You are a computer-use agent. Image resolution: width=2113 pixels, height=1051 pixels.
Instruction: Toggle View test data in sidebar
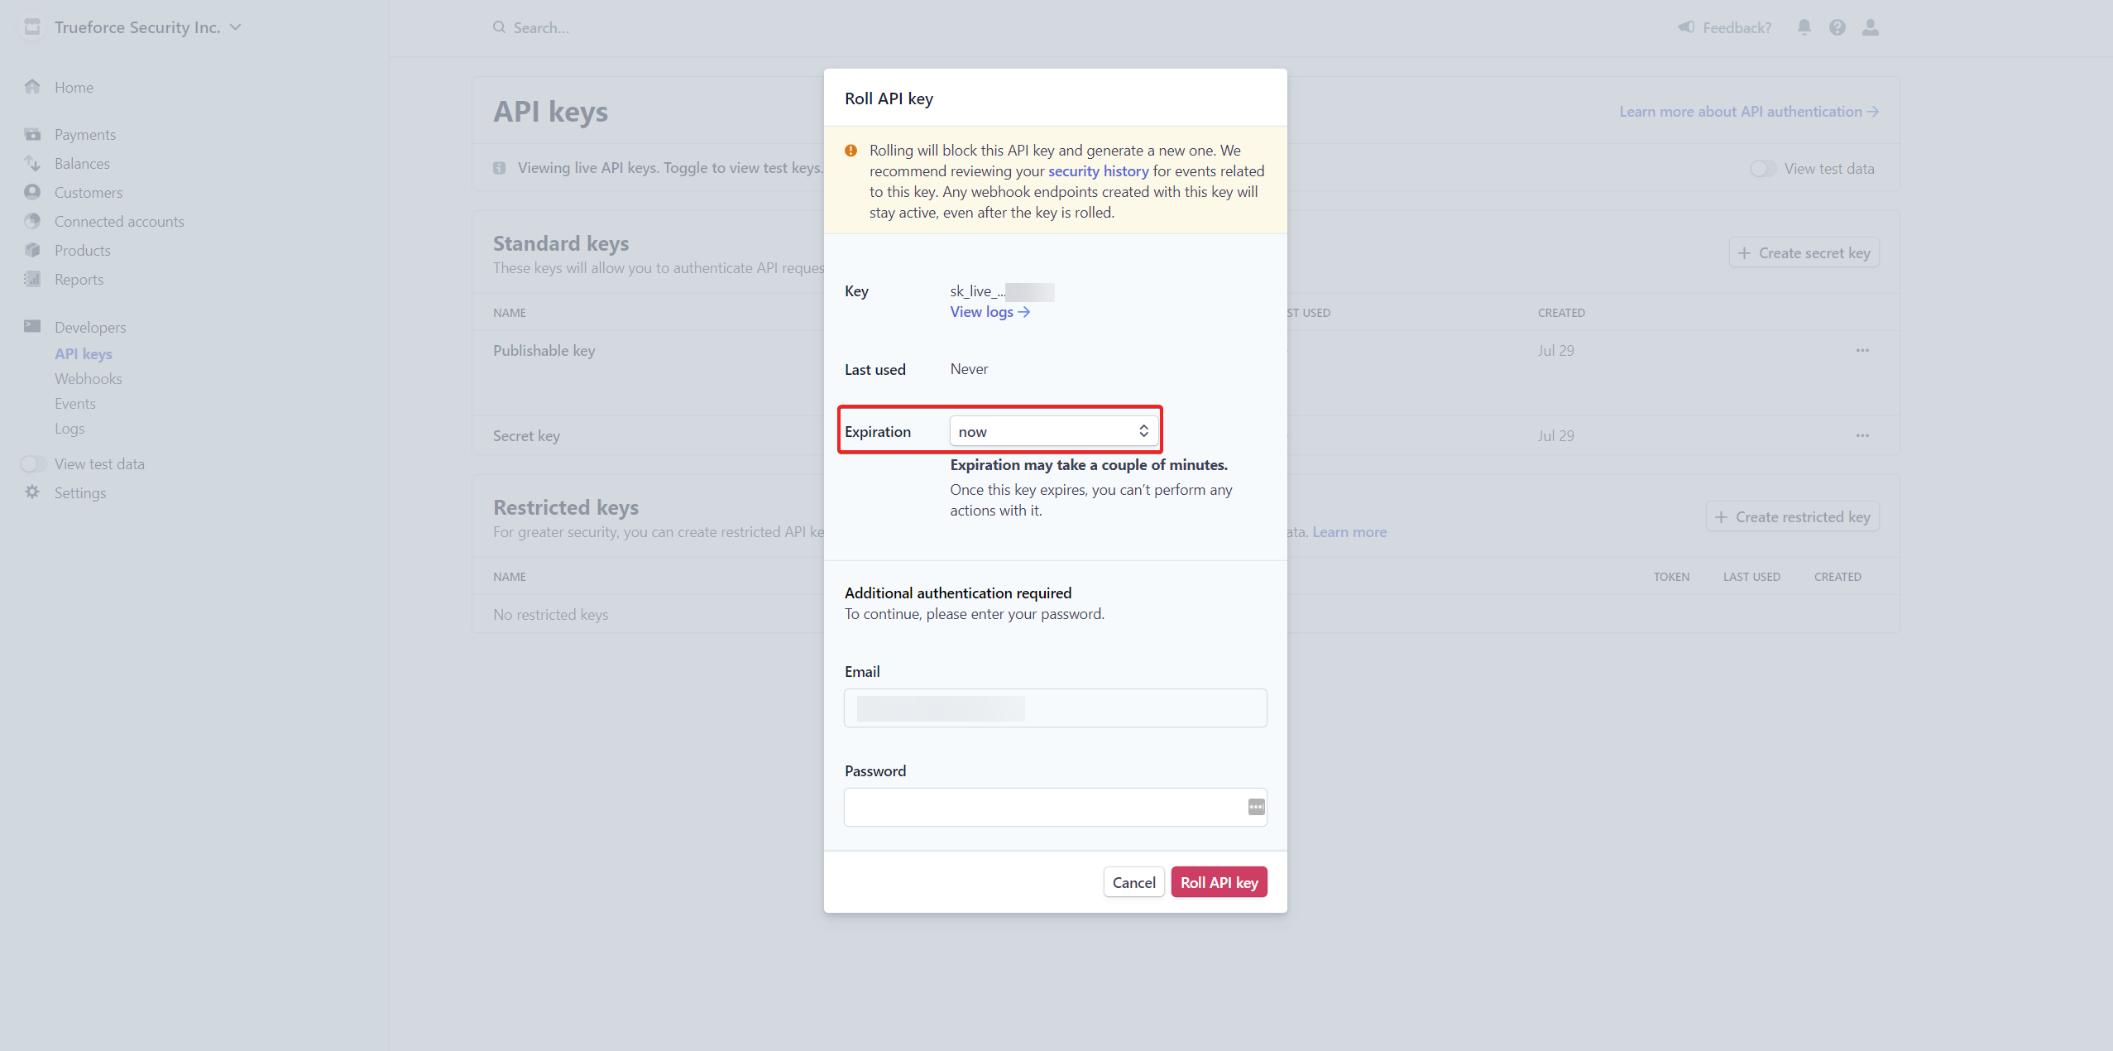[x=34, y=464]
